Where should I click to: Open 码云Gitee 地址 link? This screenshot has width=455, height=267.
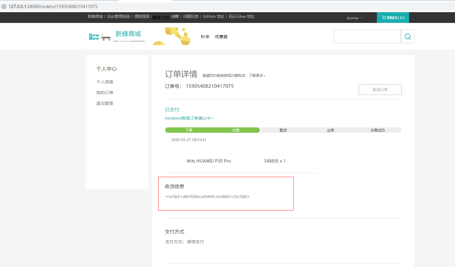(x=242, y=16)
